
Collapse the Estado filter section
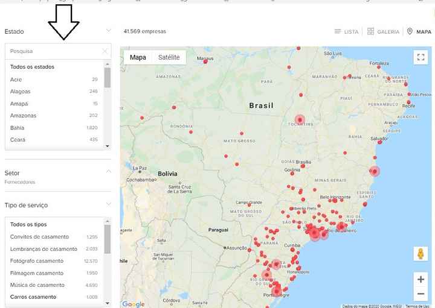109,31
